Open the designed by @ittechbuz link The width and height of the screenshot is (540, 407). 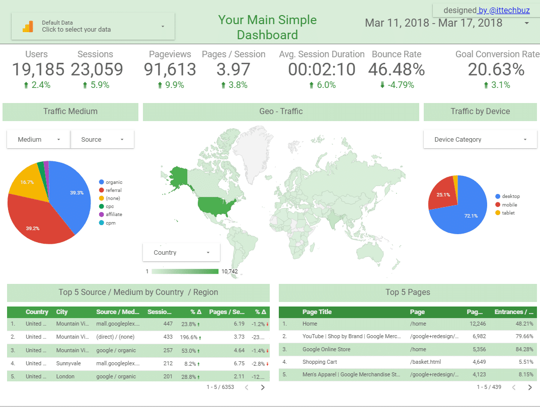pyautogui.click(x=503, y=10)
